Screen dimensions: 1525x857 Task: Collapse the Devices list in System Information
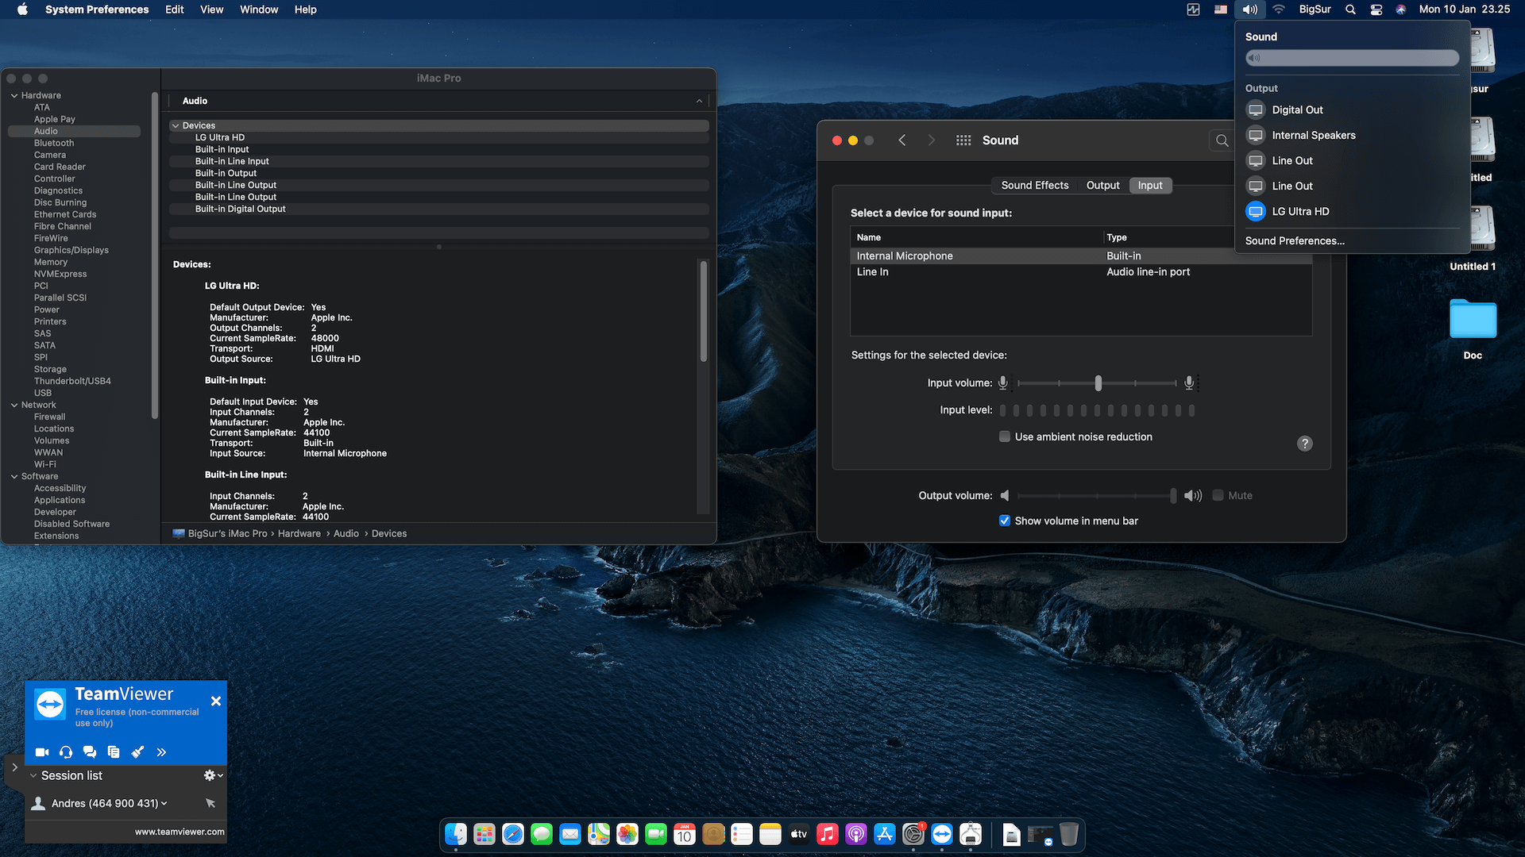176,125
